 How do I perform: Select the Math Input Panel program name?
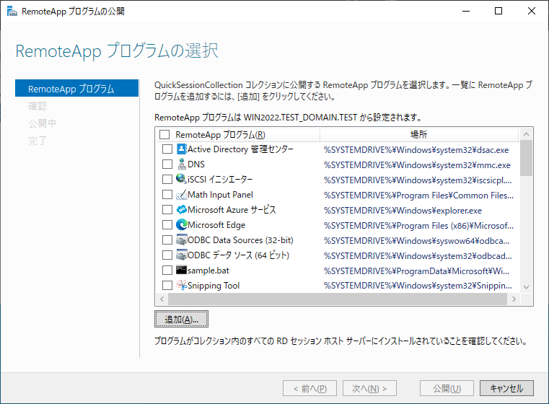click(x=220, y=194)
